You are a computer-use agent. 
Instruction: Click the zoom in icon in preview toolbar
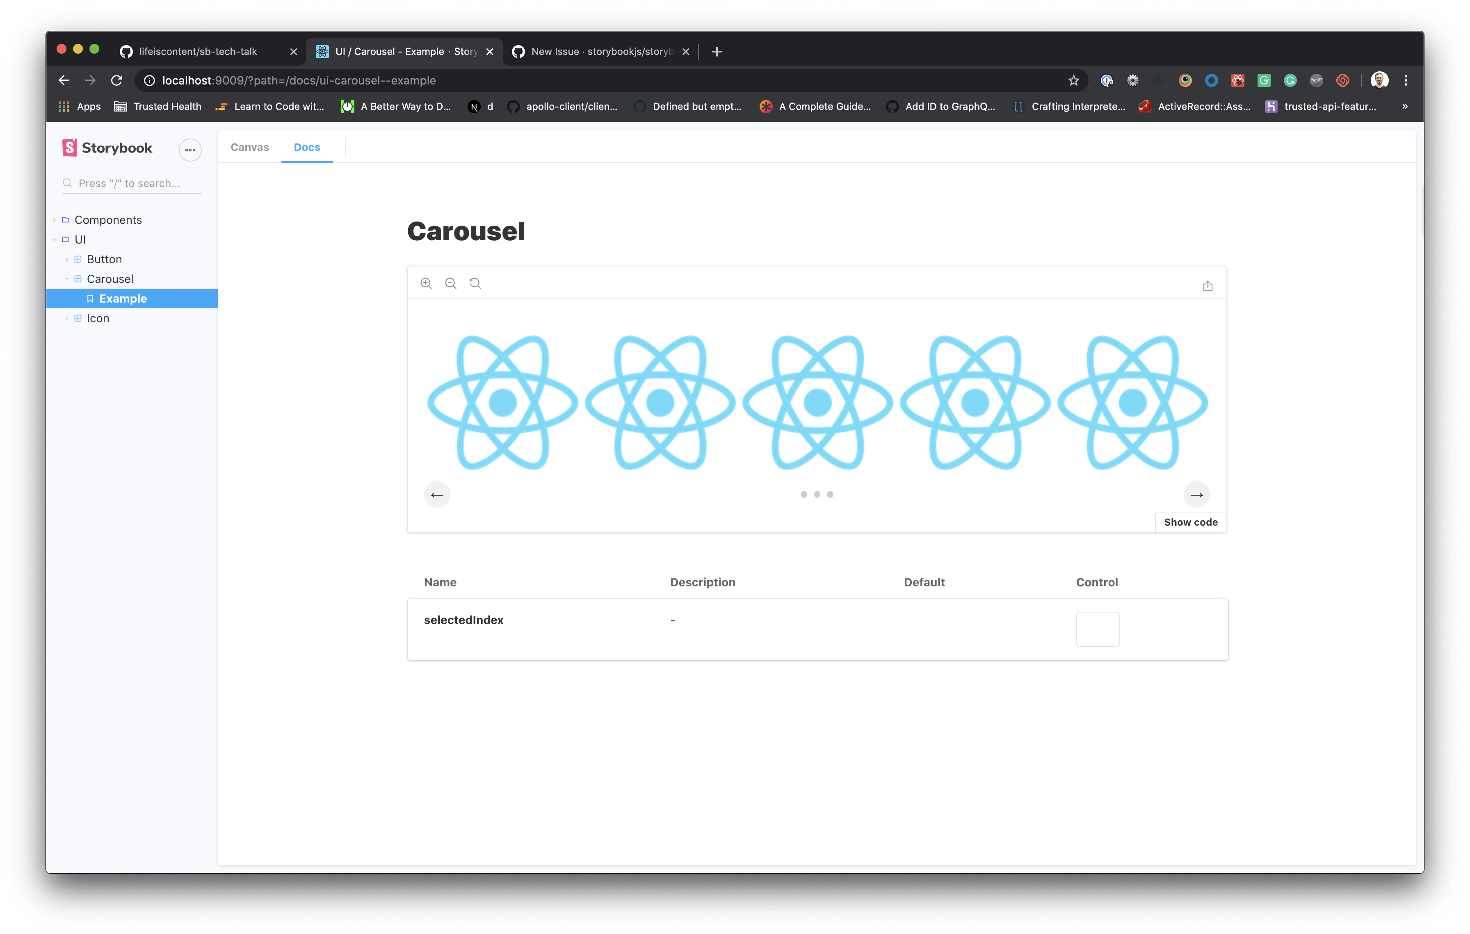(x=426, y=283)
